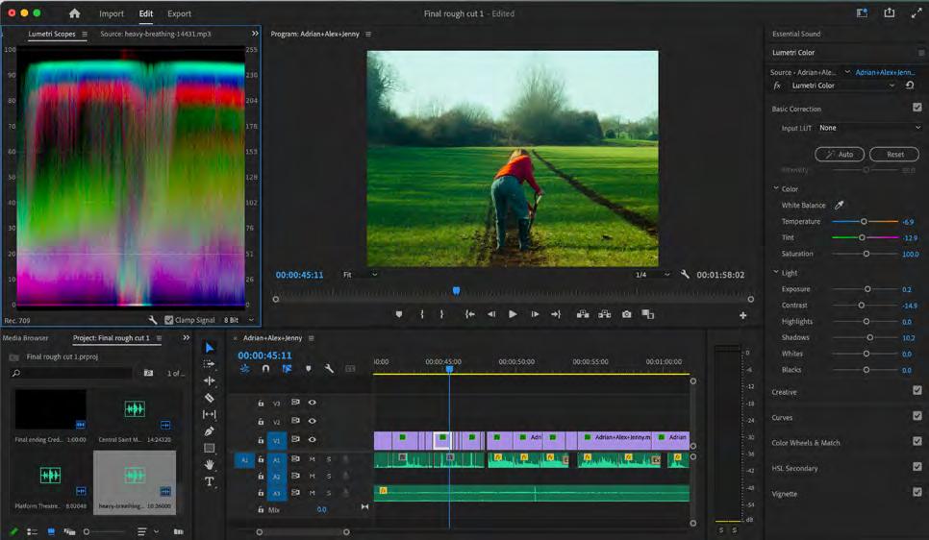Open 8 Bit scope depth dropdown
The height and width of the screenshot is (540, 929).
click(239, 320)
